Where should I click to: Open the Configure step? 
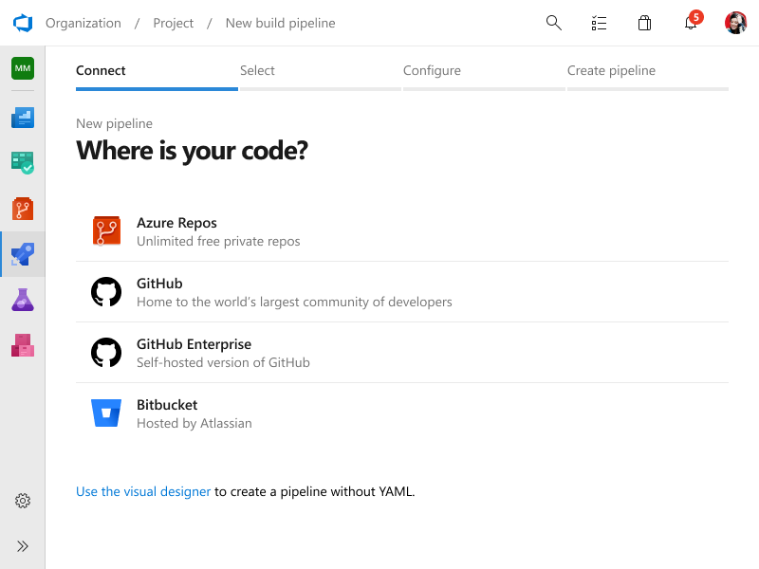(x=432, y=70)
